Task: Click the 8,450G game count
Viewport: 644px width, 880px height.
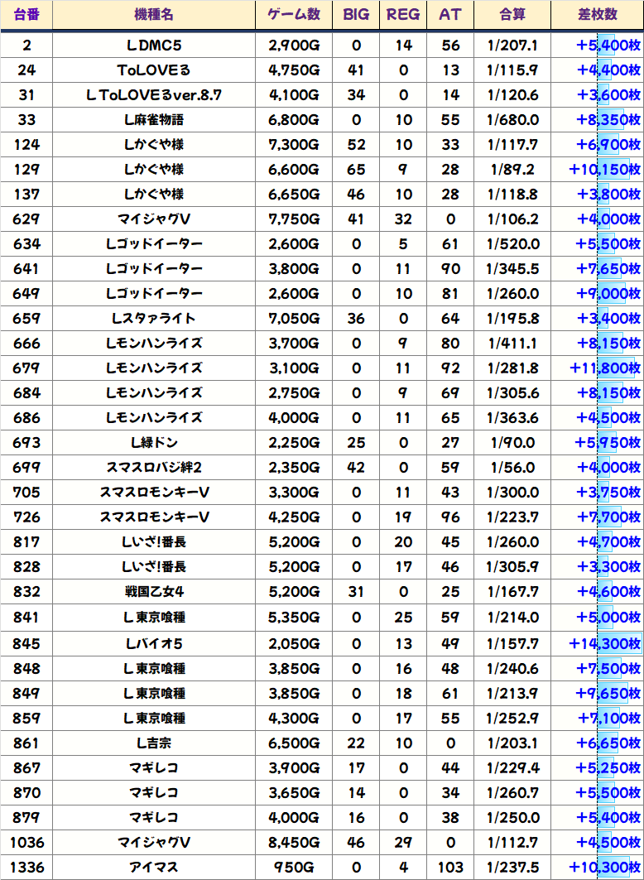Action: 294,843
